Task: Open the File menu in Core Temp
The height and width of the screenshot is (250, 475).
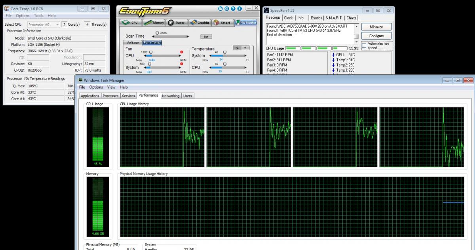Action: click(9, 16)
